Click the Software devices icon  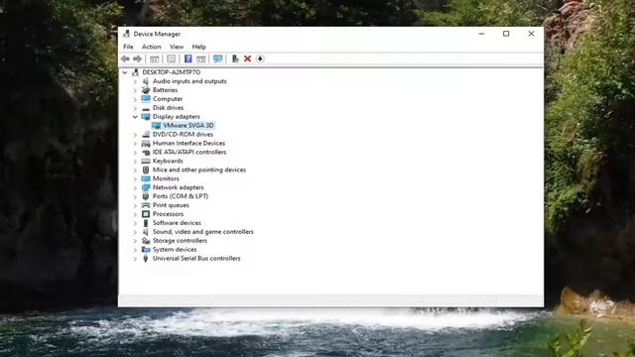(146, 223)
